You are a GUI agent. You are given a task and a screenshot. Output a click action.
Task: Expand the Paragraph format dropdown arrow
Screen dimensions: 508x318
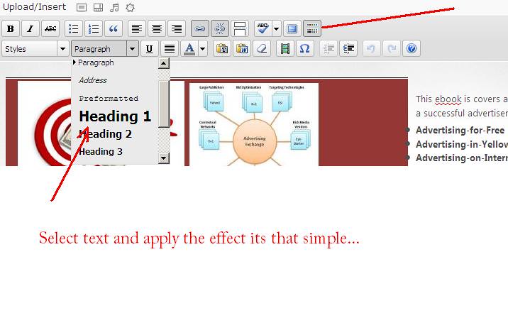click(132, 49)
